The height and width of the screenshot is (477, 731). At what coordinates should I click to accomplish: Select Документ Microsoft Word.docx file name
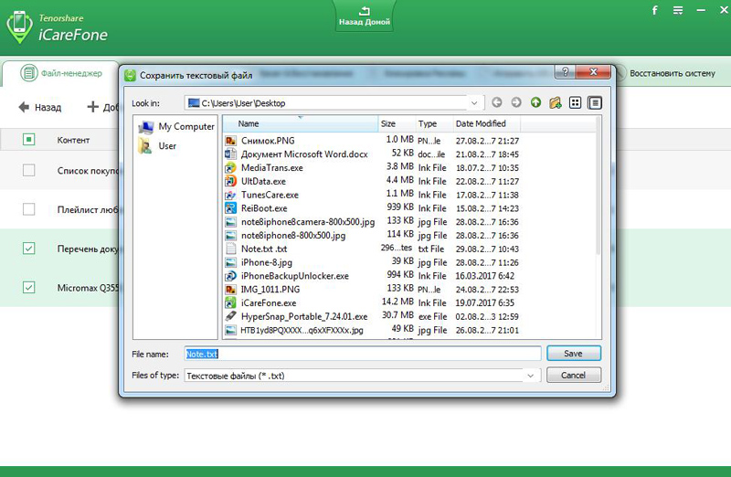[304, 154]
